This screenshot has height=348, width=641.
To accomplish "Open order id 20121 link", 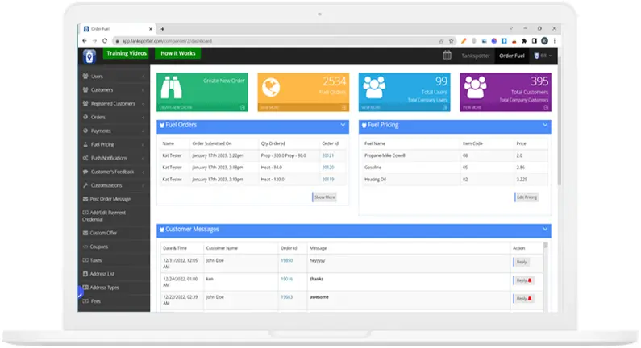I will pyautogui.click(x=328, y=155).
